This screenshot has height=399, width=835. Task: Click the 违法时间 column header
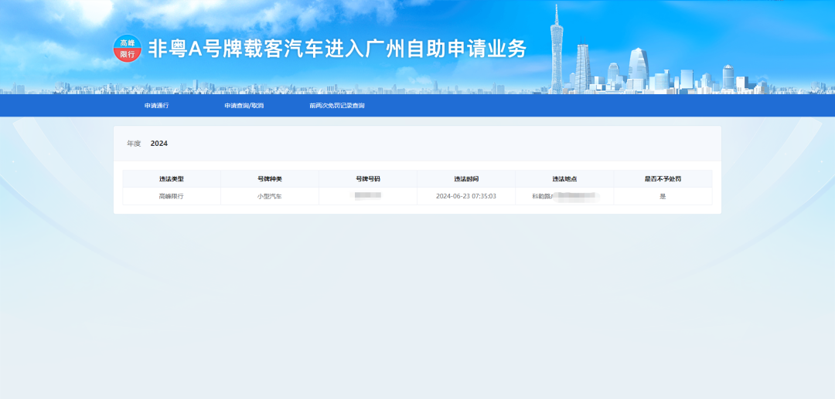coord(466,179)
